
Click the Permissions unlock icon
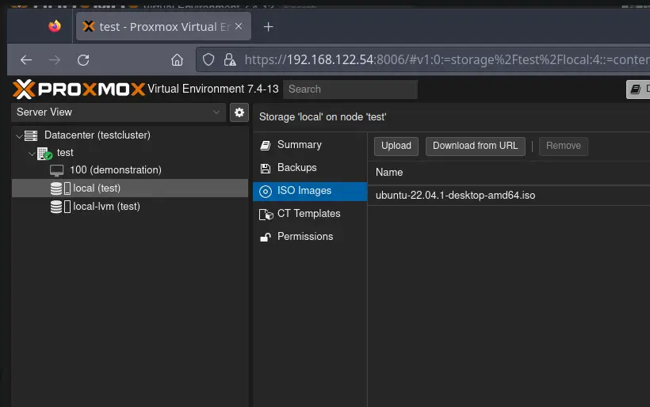(266, 237)
